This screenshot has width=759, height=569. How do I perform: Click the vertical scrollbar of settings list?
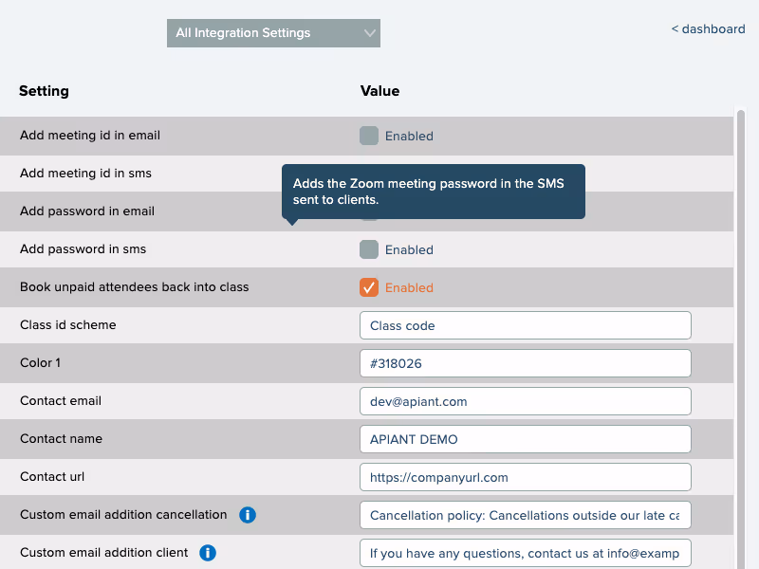741,339
